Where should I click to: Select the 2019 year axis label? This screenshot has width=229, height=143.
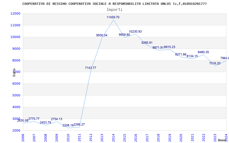(170, 138)
